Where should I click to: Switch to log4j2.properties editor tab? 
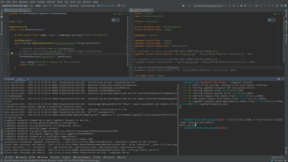point(142,10)
